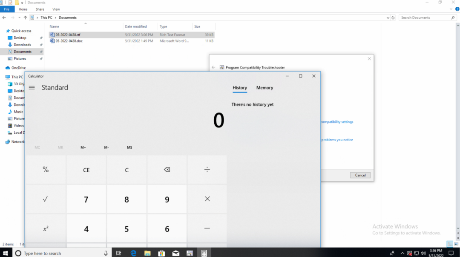Click the M+ memory add button

83,147
